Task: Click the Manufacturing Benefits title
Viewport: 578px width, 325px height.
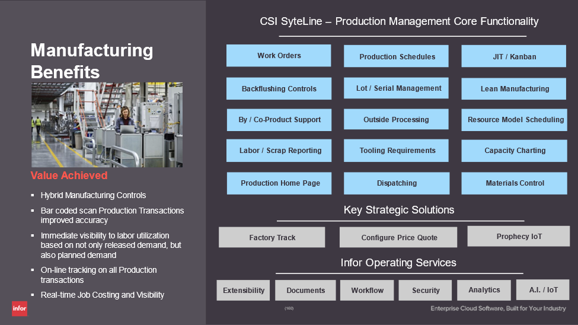Action: pos(92,61)
